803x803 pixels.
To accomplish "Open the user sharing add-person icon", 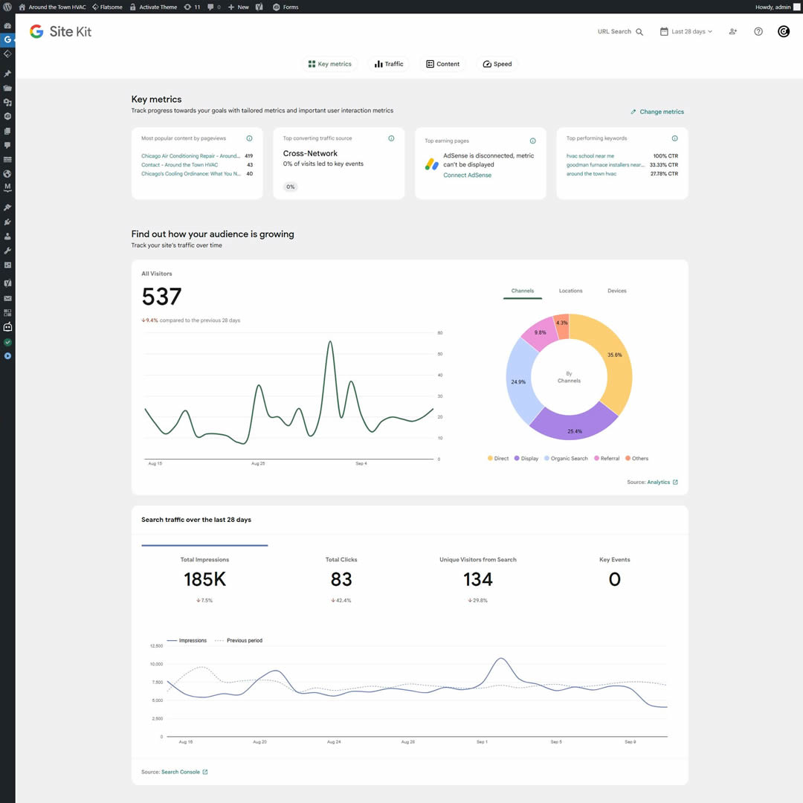I will click(x=733, y=31).
